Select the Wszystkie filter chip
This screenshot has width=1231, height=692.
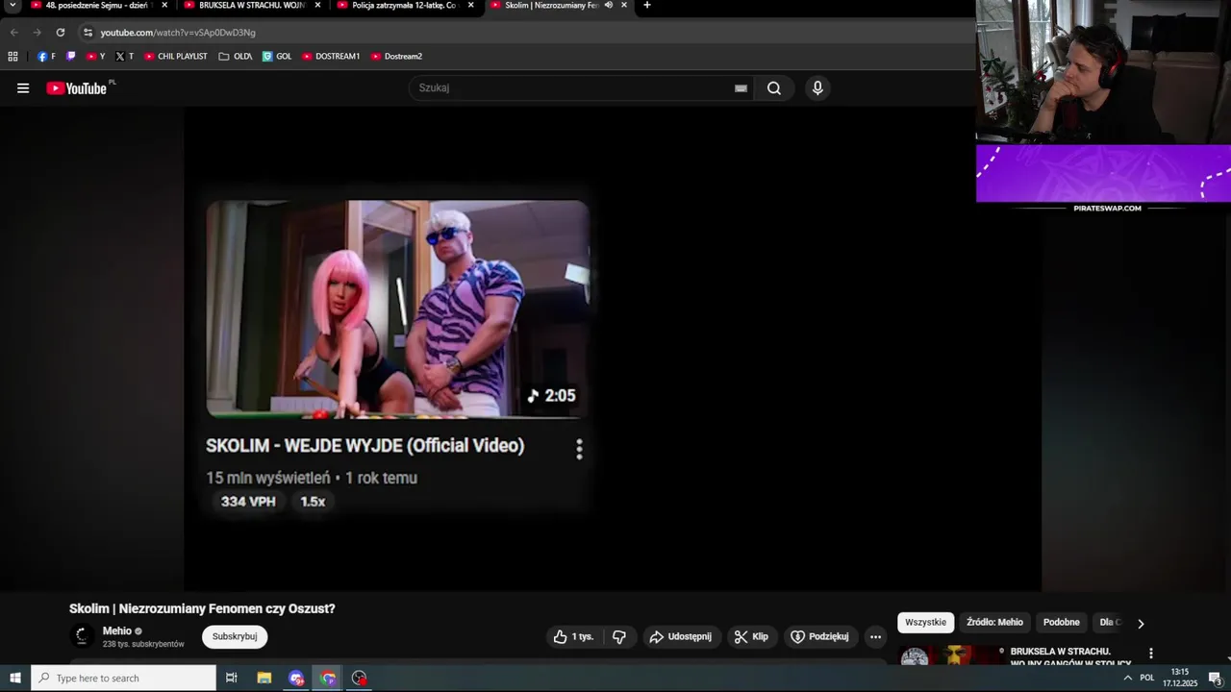[x=926, y=623]
